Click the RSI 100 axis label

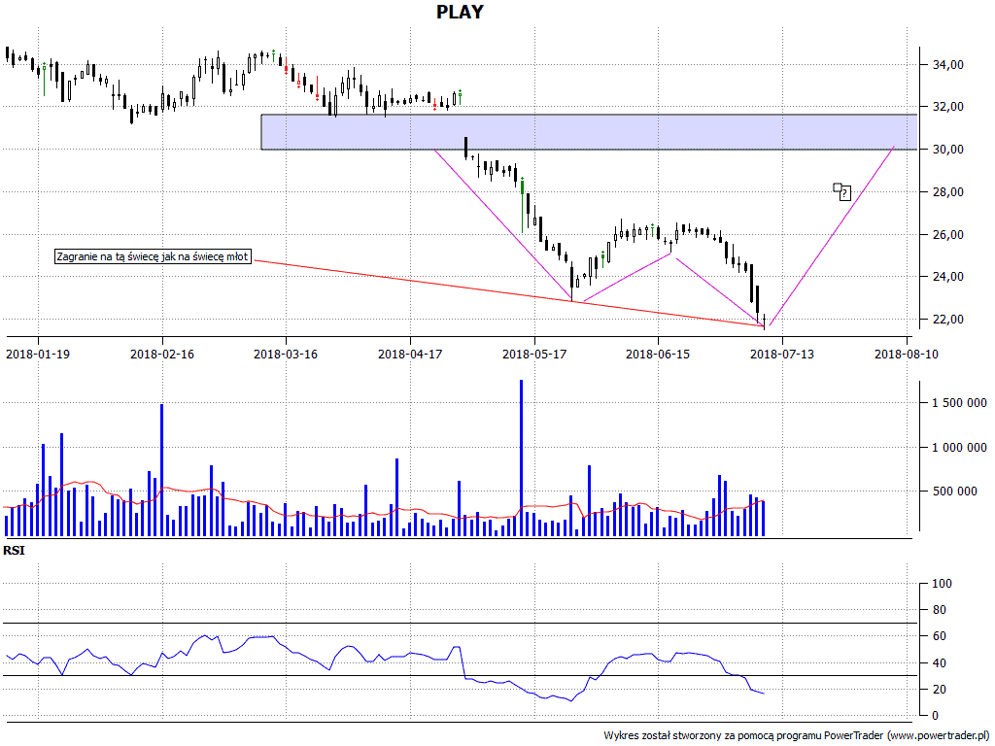(941, 584)
